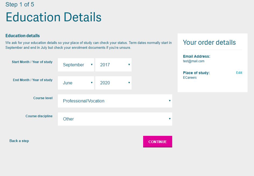Open the start month dropdown showing September
Viewport: 254px width, 176px height.
click(76, 65)
